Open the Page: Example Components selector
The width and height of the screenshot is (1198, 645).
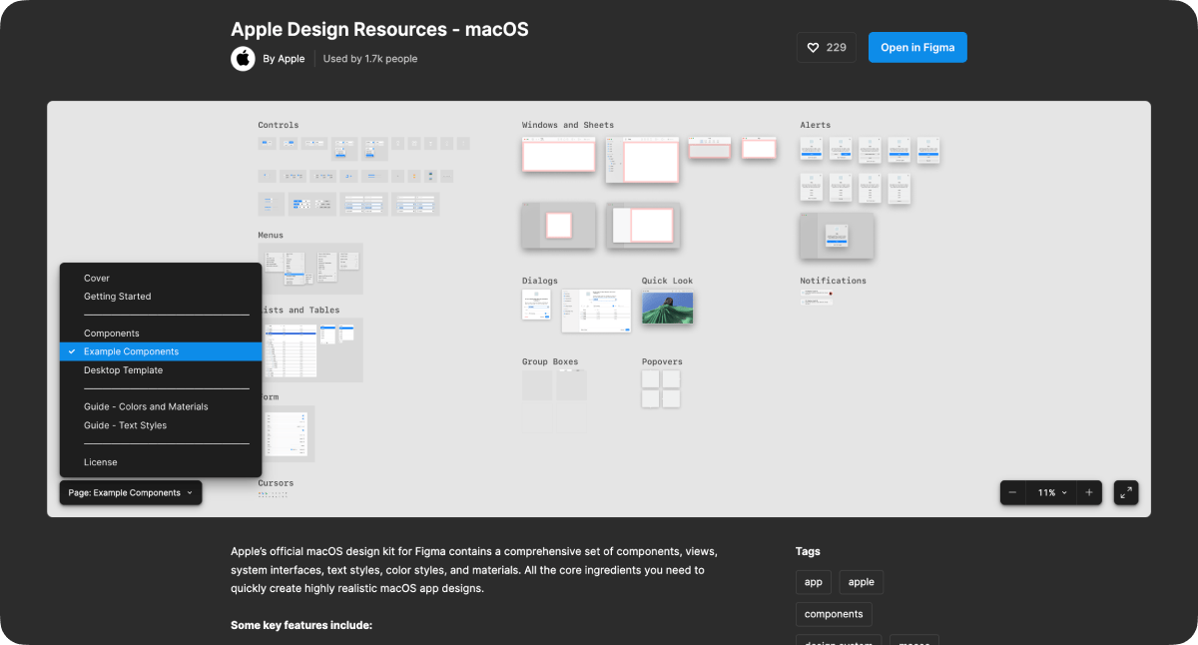click(131, 492)
